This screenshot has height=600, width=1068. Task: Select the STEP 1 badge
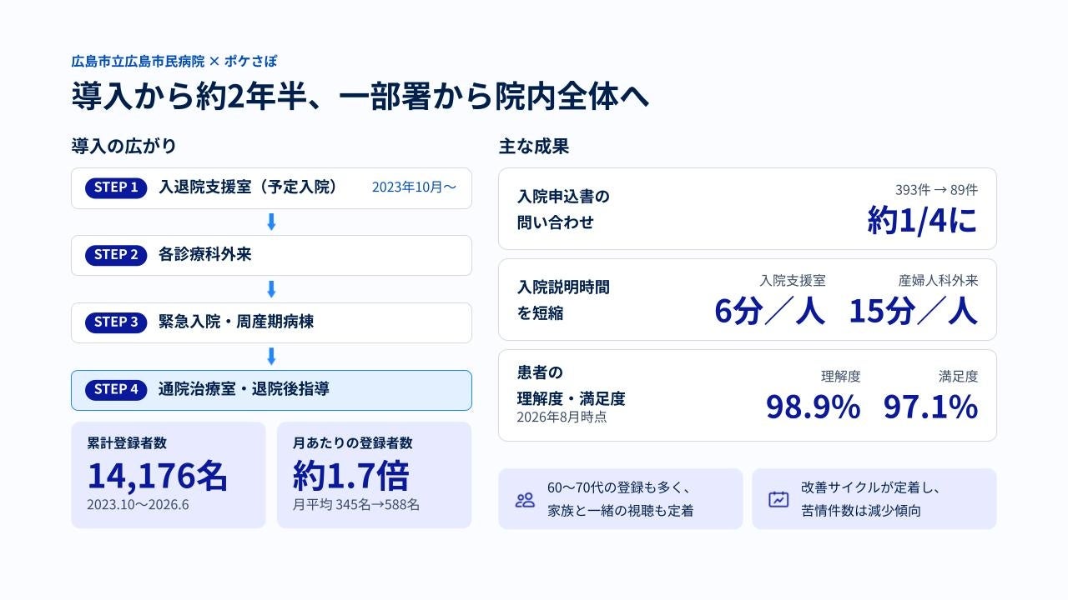pos(116,187)
